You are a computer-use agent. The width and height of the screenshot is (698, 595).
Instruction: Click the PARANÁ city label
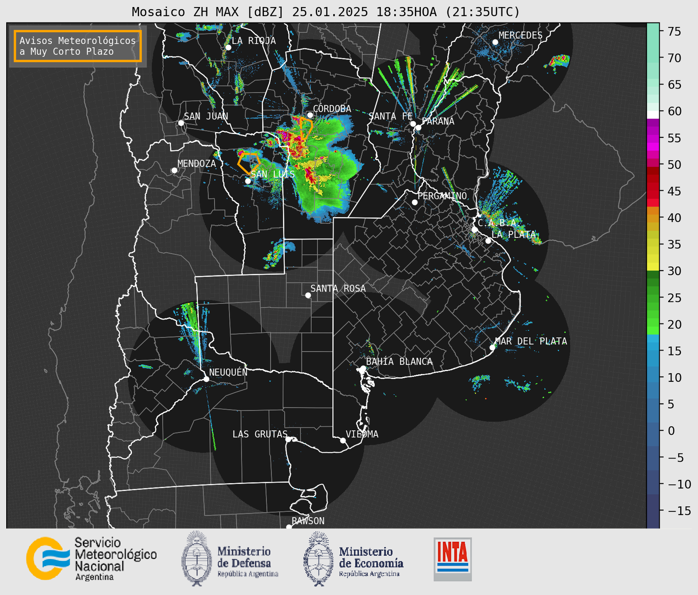[438, 121]
